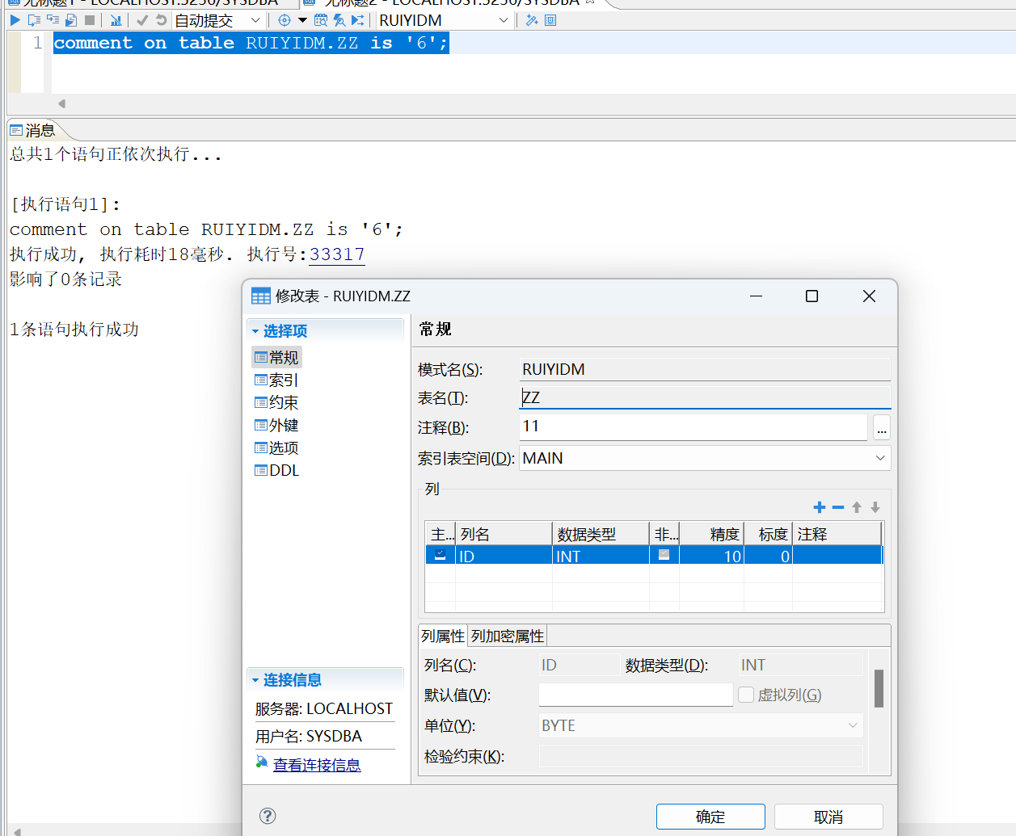Click the precision cell showing 10
Screen dimensions: 1016x836
click(x=711, y=556)
